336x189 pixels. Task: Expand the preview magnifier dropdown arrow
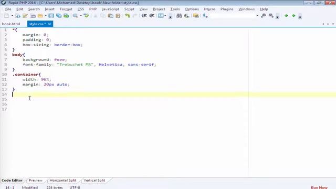[x=81, y=16]
